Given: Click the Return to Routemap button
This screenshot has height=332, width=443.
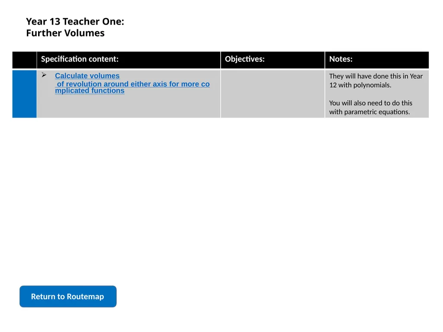Looking at the screenshot, I should (68, 296).
